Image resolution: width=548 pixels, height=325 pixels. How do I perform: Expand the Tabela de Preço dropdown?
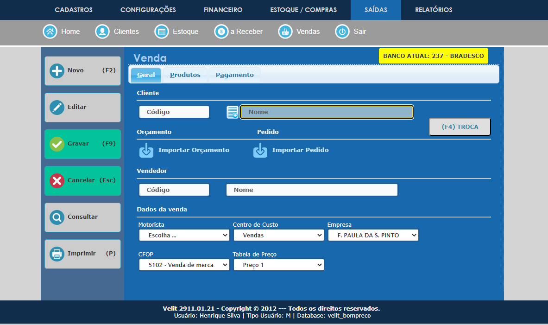pos(278,265)
